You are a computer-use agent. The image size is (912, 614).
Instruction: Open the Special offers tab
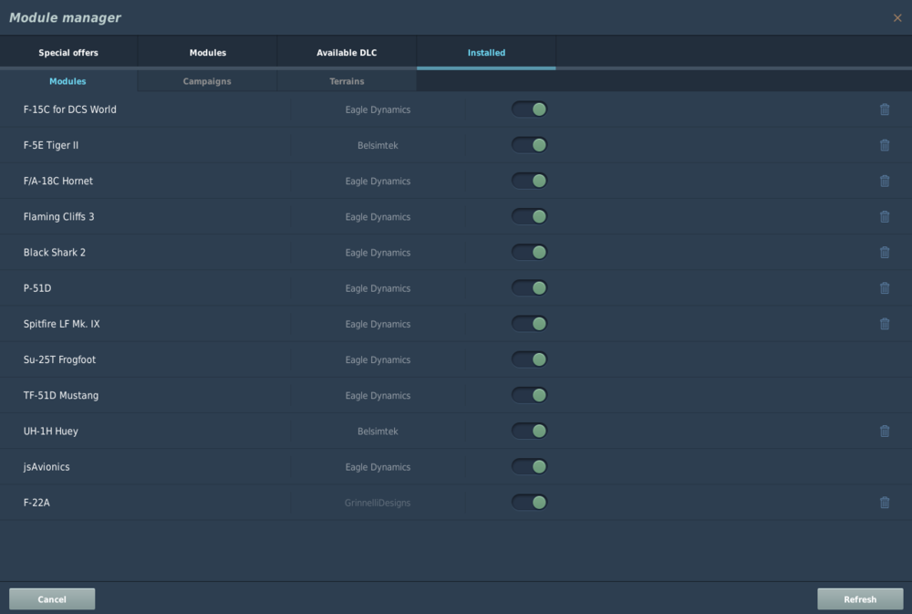pos(68,53)
